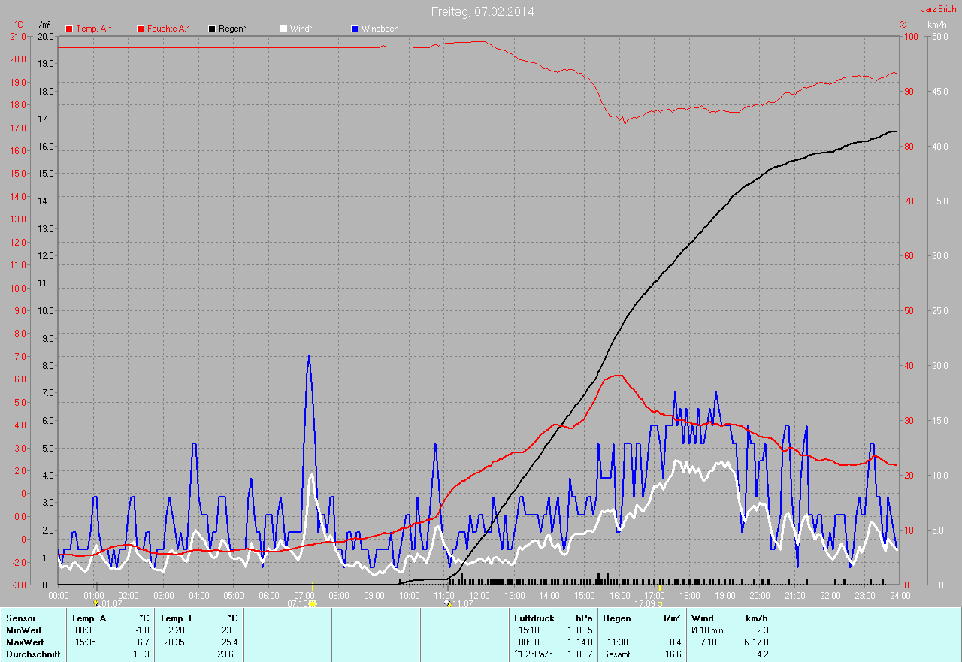Click the average pressure value '1009.7'

580,654
